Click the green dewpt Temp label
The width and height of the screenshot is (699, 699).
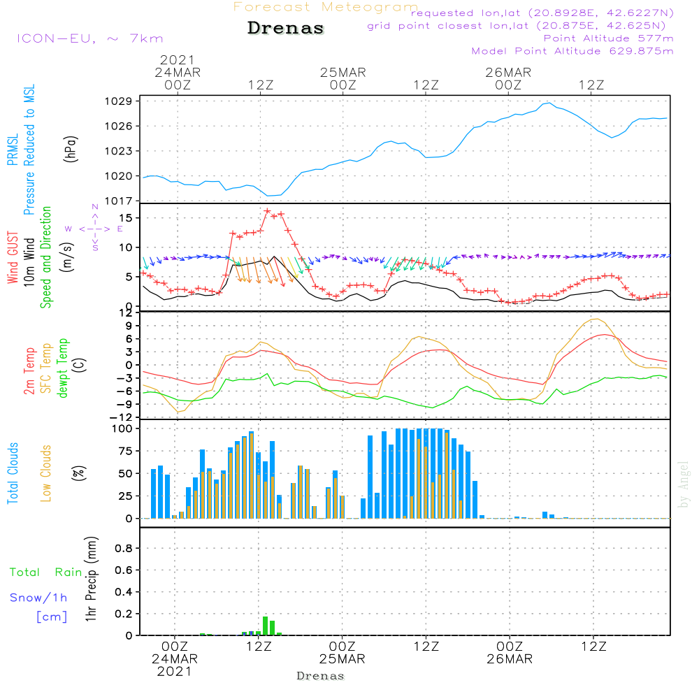click(64, 368)
